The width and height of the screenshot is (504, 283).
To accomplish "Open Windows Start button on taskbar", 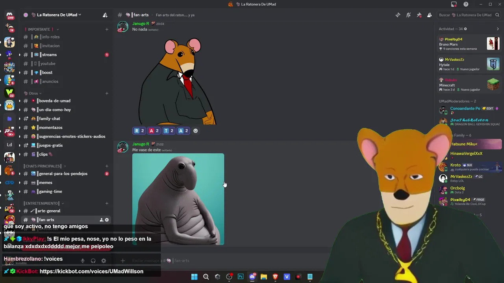I will (x=194, y=277).
